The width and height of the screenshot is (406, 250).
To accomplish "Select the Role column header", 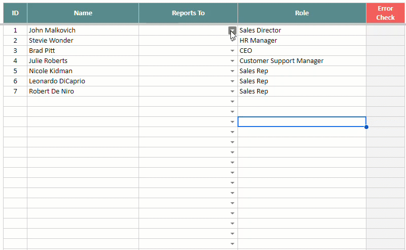I will [x=302, y=13].
